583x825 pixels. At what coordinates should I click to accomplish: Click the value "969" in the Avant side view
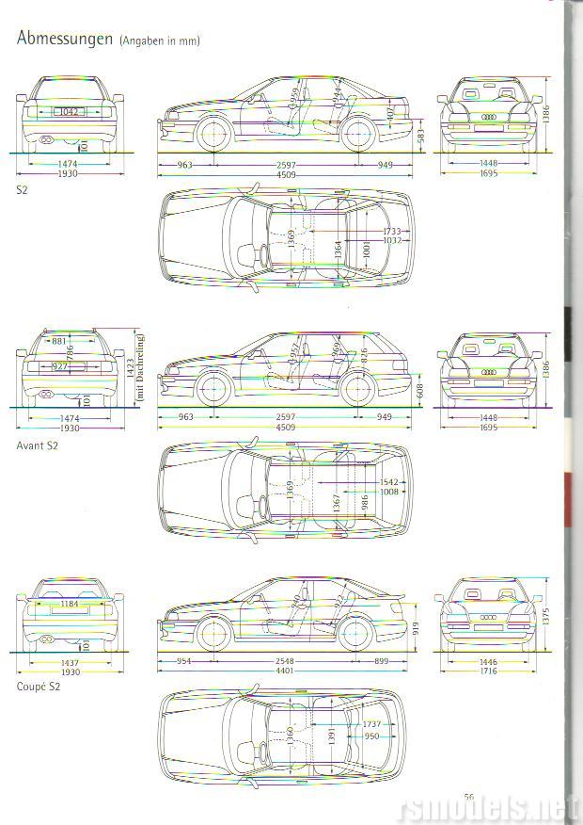(x=336, y=350)
